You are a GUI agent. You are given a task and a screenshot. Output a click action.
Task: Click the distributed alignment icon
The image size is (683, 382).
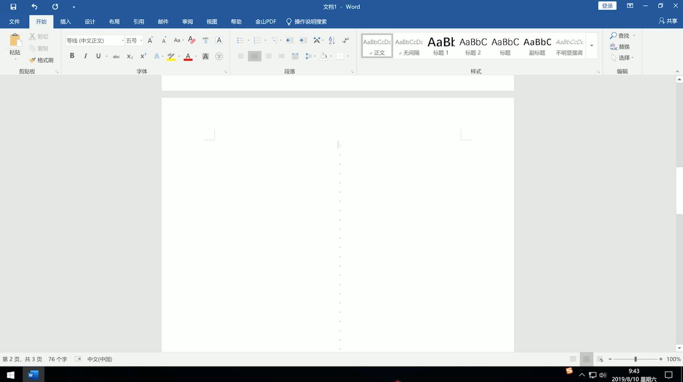(x=295, y=56)
